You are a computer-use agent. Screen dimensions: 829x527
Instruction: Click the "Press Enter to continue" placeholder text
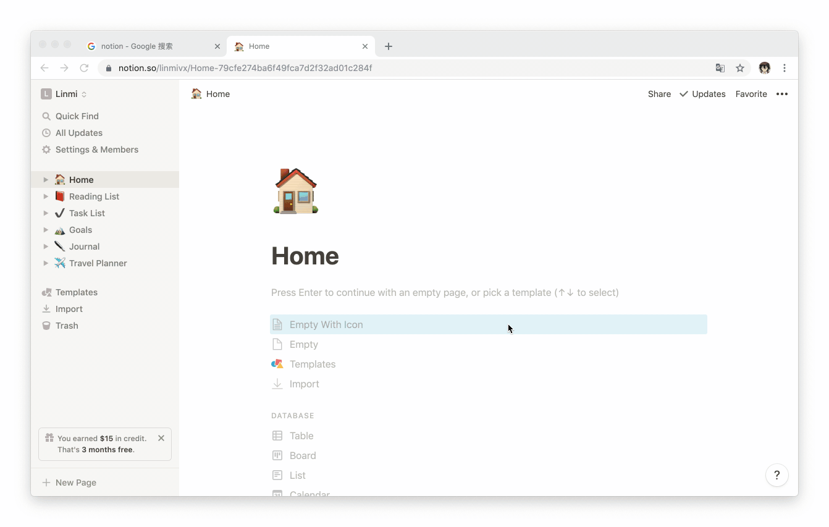(445, 292)
